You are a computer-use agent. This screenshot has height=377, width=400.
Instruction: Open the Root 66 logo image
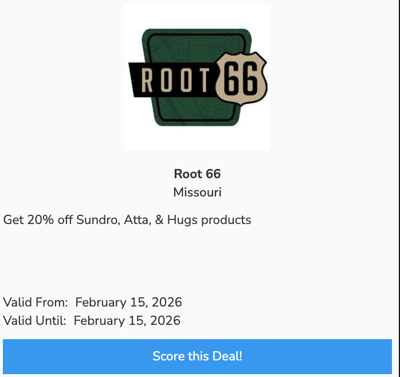197,77
